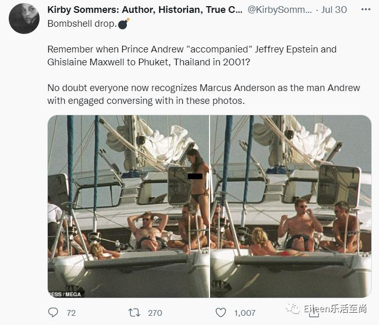Open the left yacht photo

128,206
